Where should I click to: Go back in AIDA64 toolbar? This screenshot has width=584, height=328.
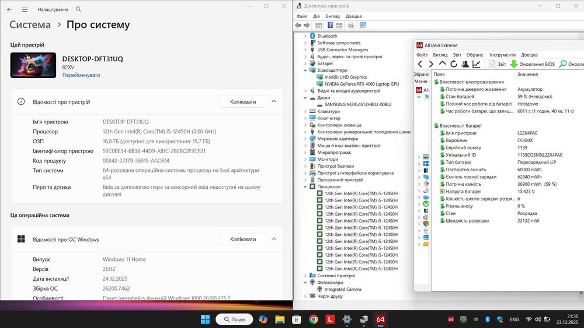point(420,64)
